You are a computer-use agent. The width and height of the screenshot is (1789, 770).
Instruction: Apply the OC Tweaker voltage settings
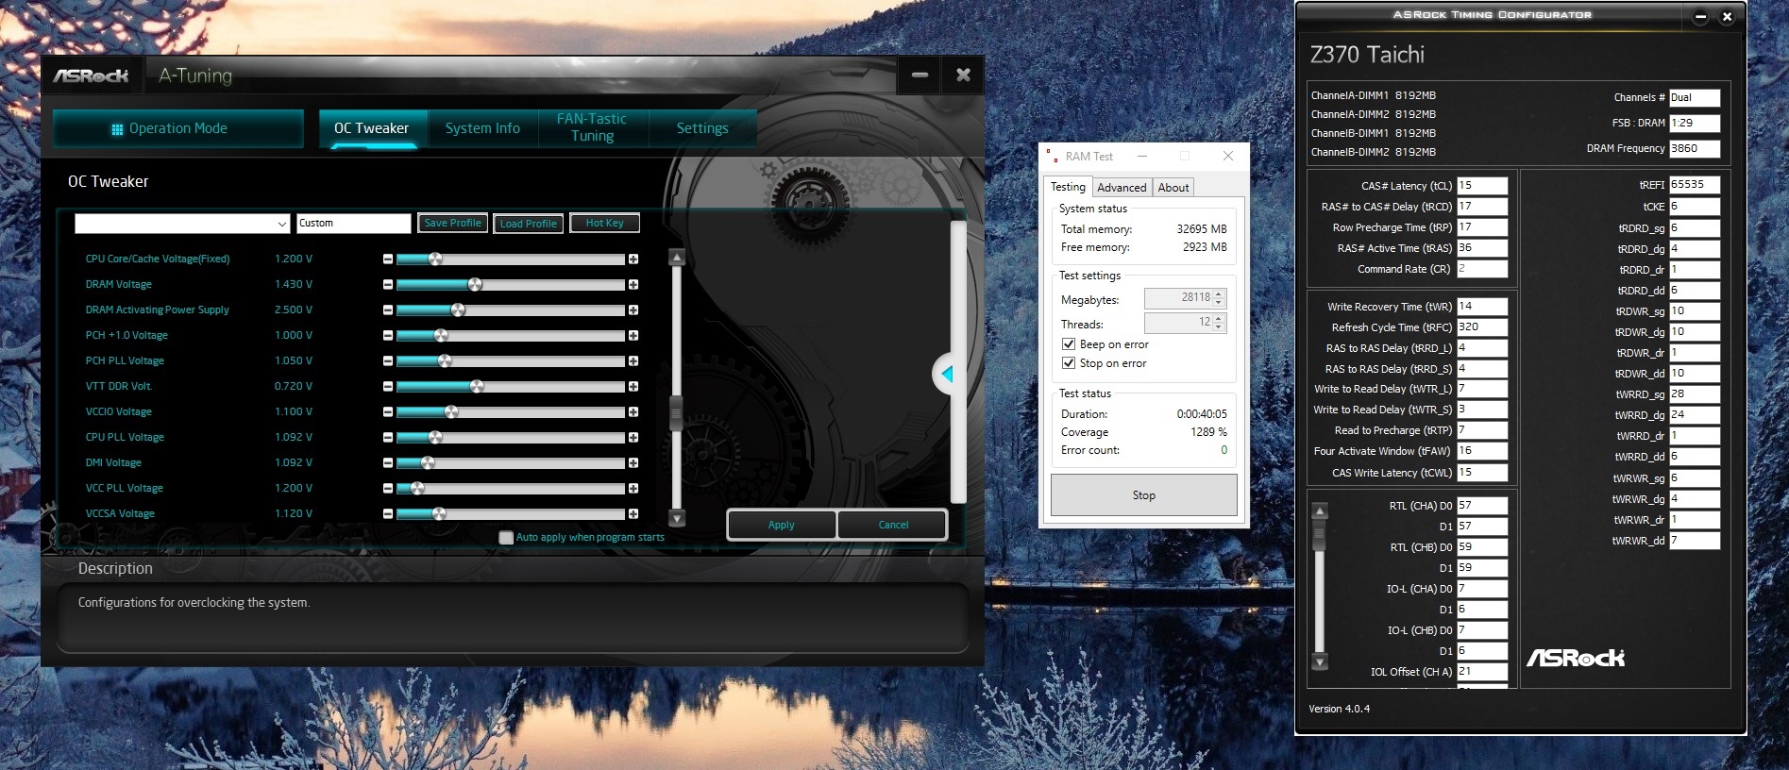[x=781, y=525]
